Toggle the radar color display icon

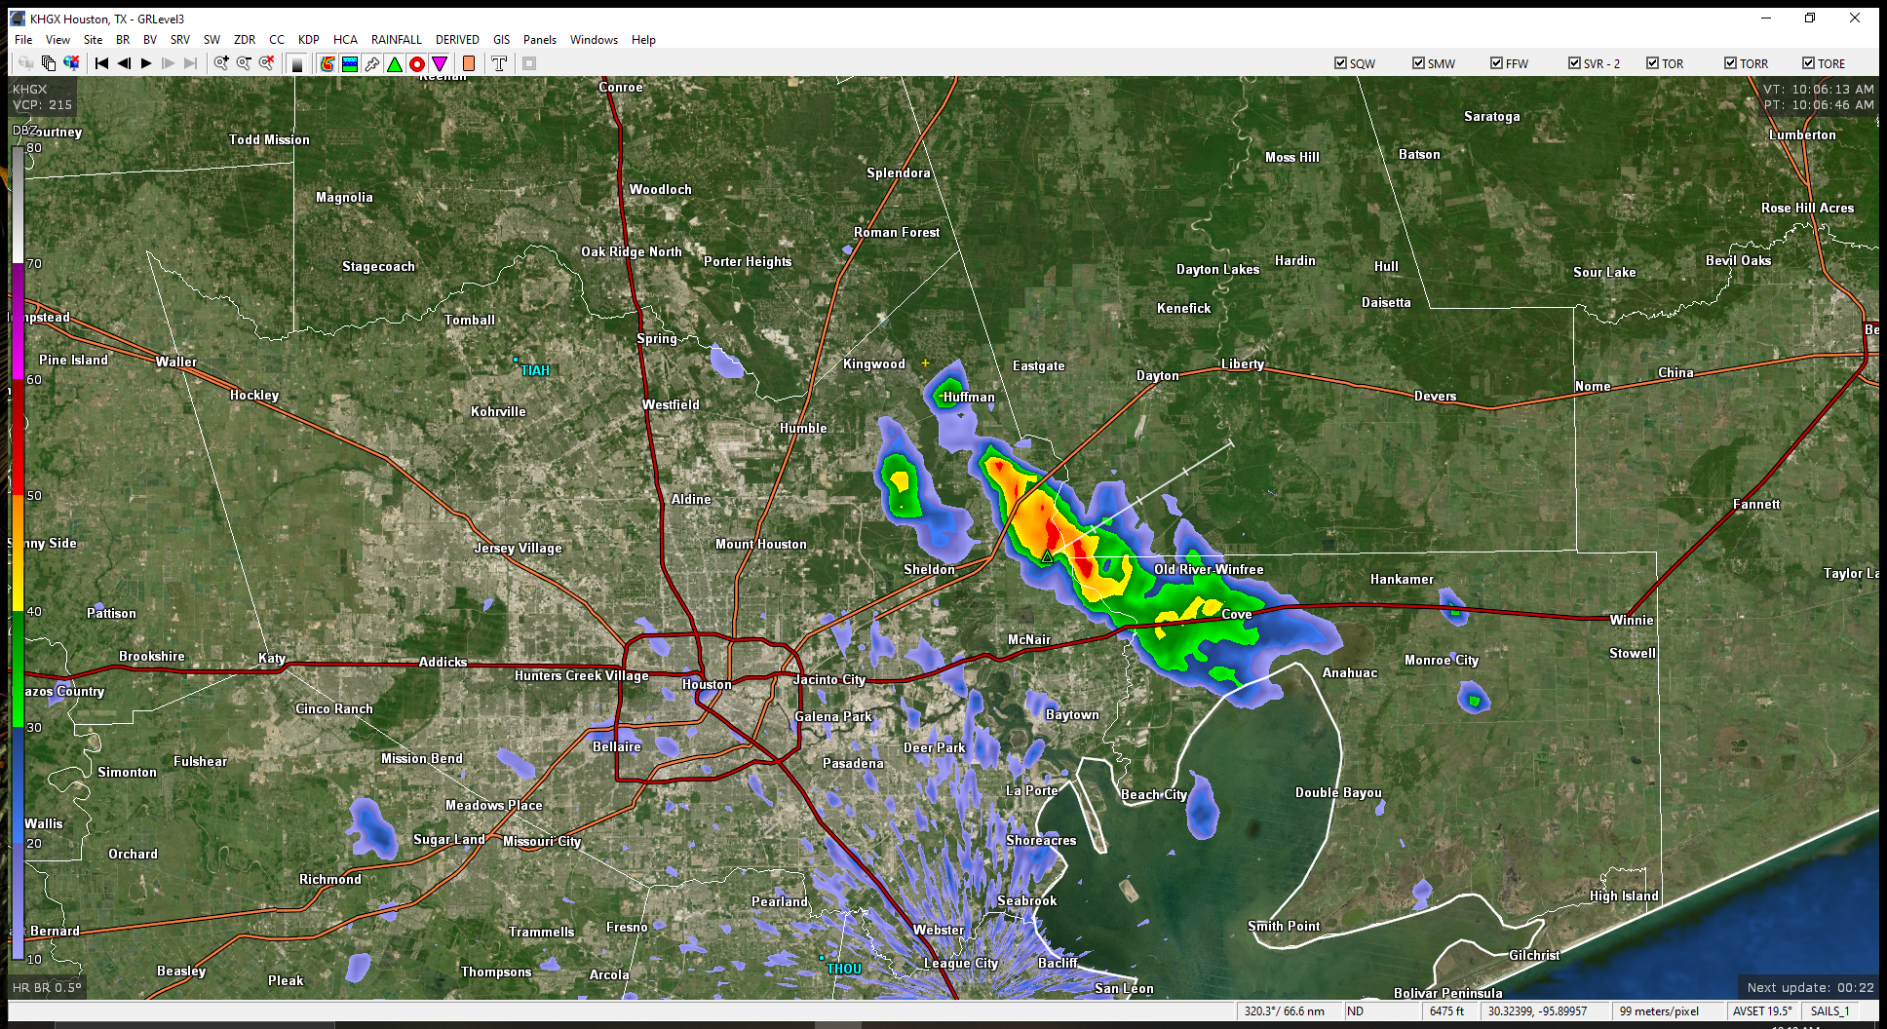tap(327, 63)
